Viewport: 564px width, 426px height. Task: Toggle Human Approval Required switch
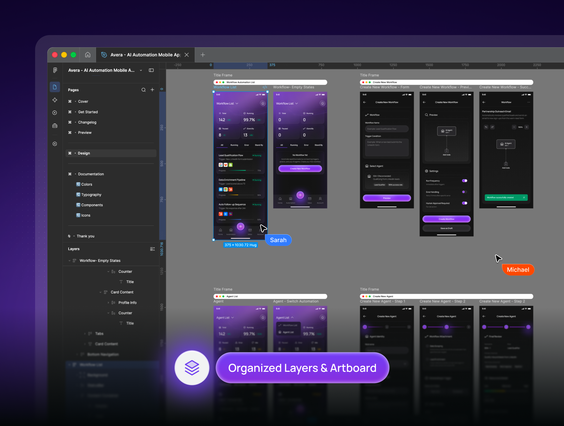tap(465, 203)
